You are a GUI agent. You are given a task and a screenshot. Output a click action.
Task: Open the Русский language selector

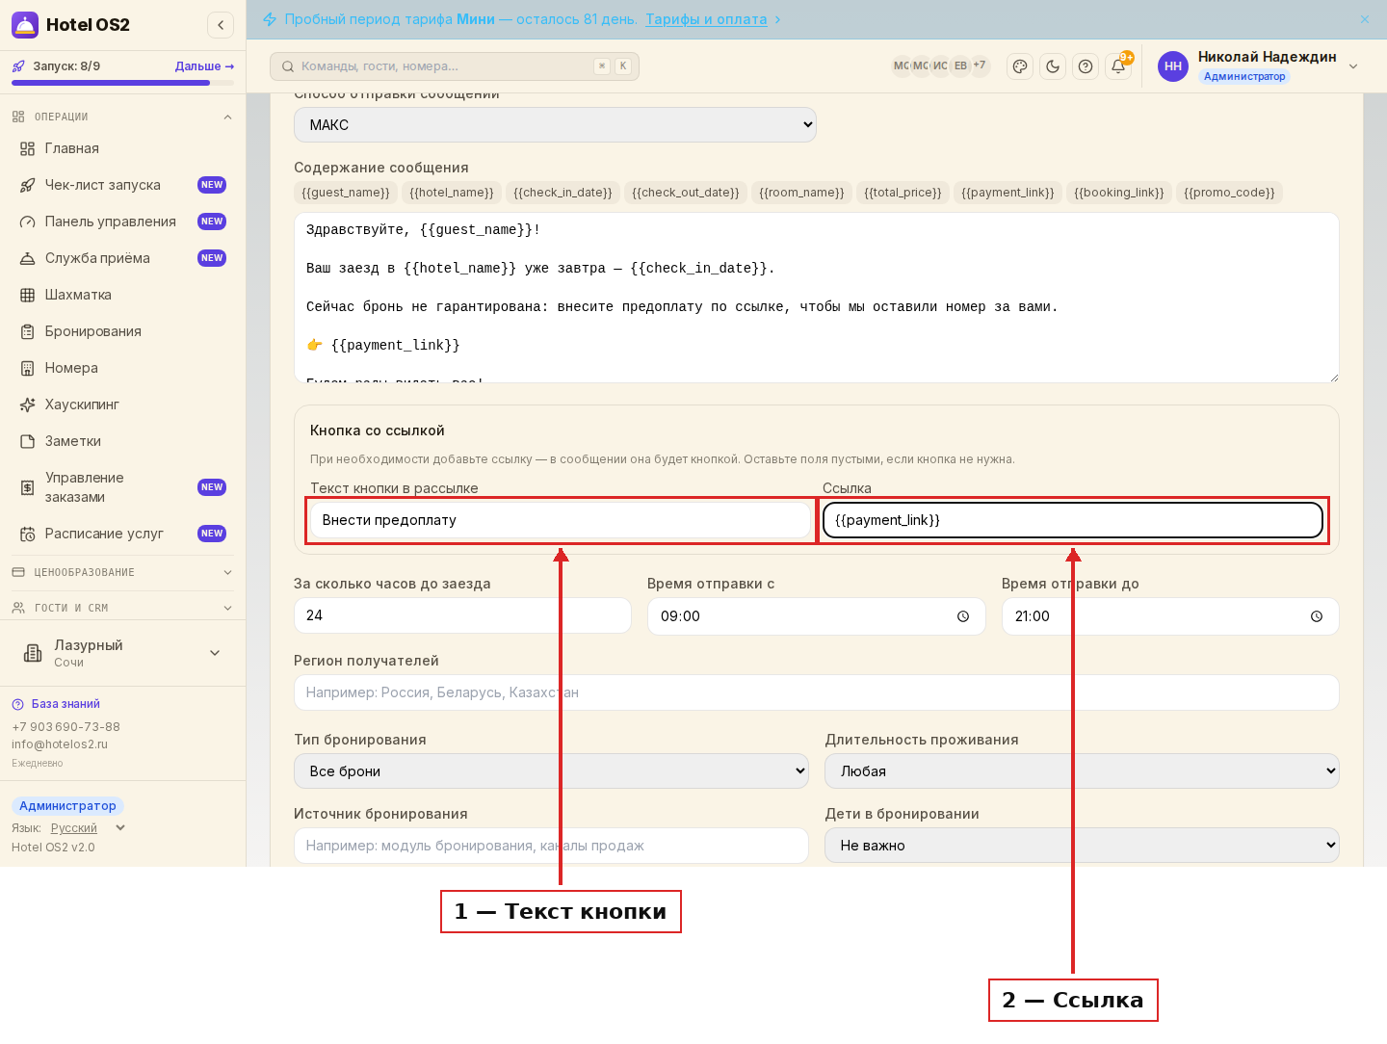click(x=88, y=828)
